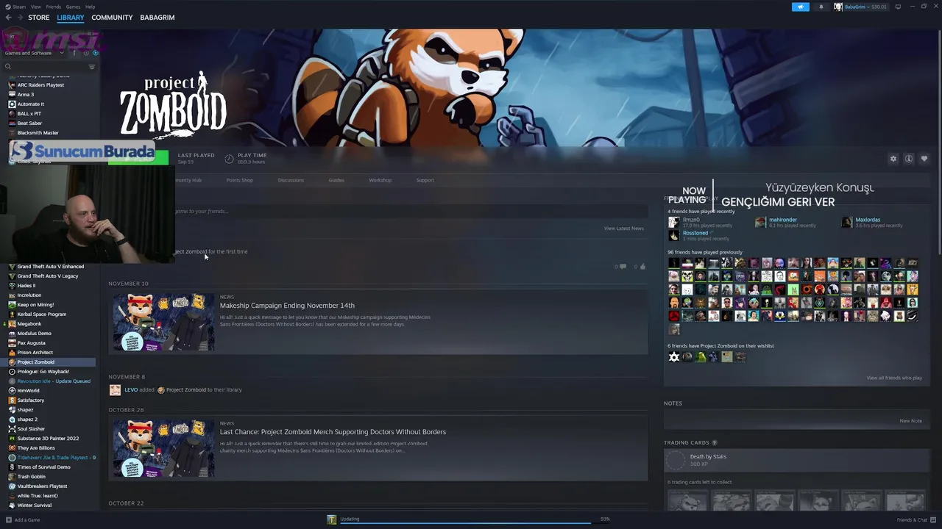Screen dimensions: 942x529
Task: Open friend Rosstoned's profile
Action: click(x=695, y=233)
